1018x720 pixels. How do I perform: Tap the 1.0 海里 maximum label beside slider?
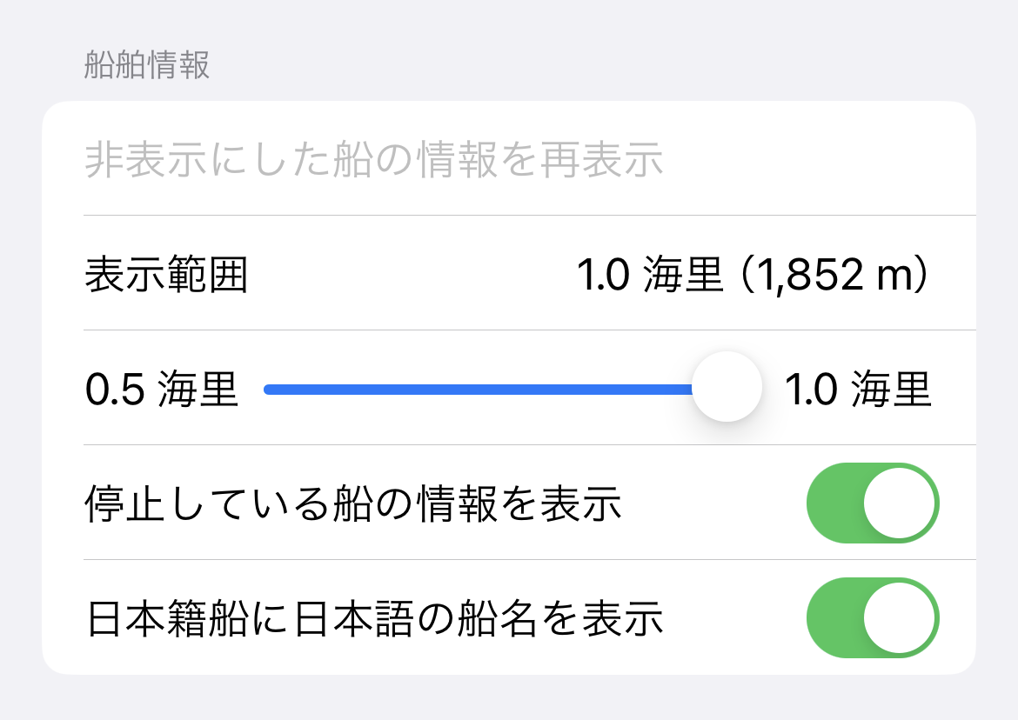coord(858,390)
